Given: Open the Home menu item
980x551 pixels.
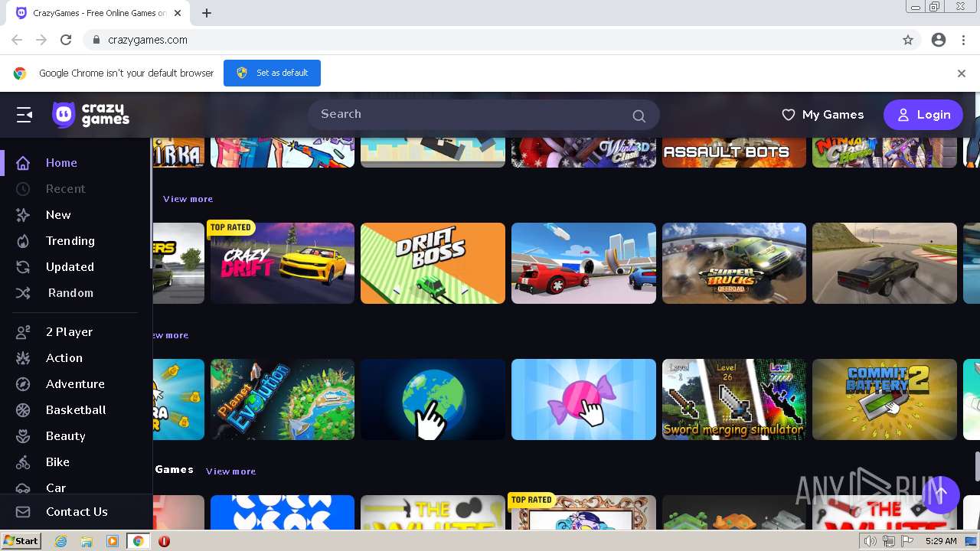Looking at the screenshot, I should 61,163.
